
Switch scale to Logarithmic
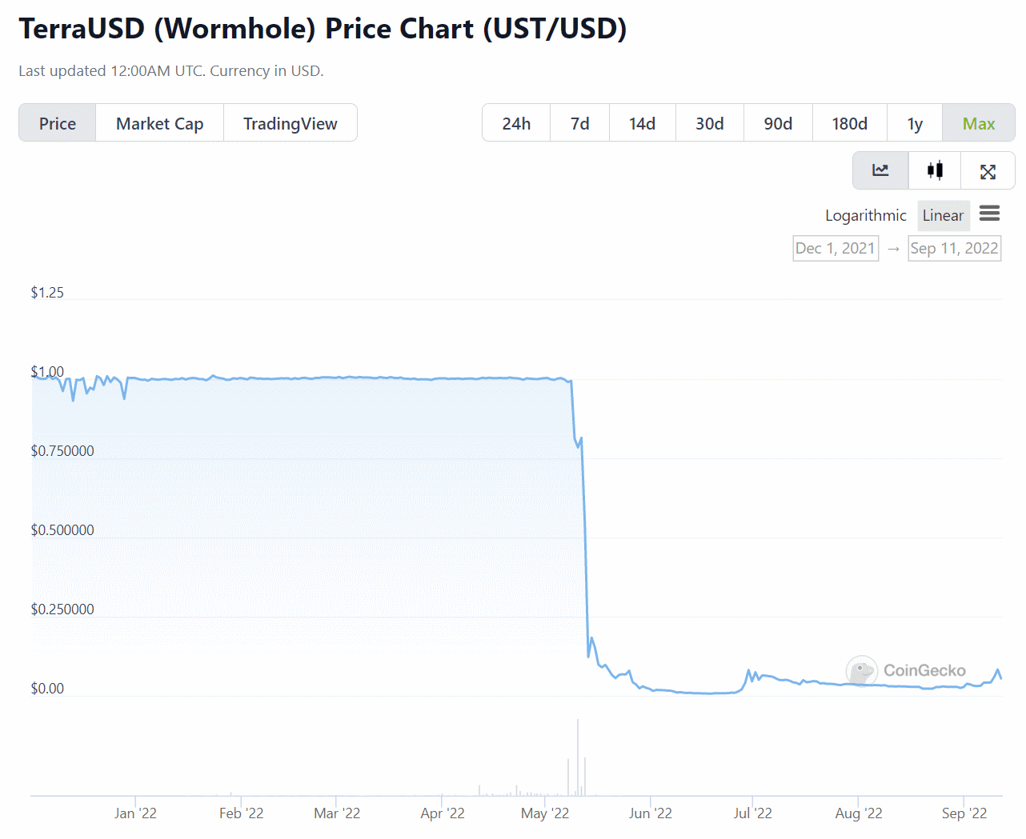tap(865, 215)
